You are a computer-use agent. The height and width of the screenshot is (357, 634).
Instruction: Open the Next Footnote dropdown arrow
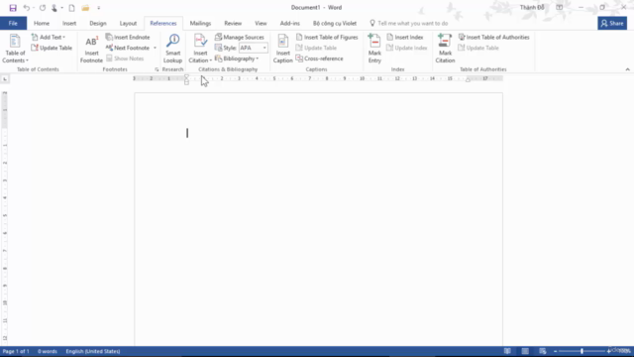pyautogui.click(x=155, y=48)
